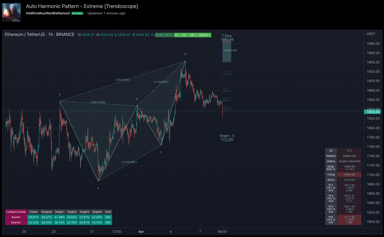Click the 'Updated 1 minute ago' timestamp
The width and height of the screenshot is (384, 237).
point(106,13)
